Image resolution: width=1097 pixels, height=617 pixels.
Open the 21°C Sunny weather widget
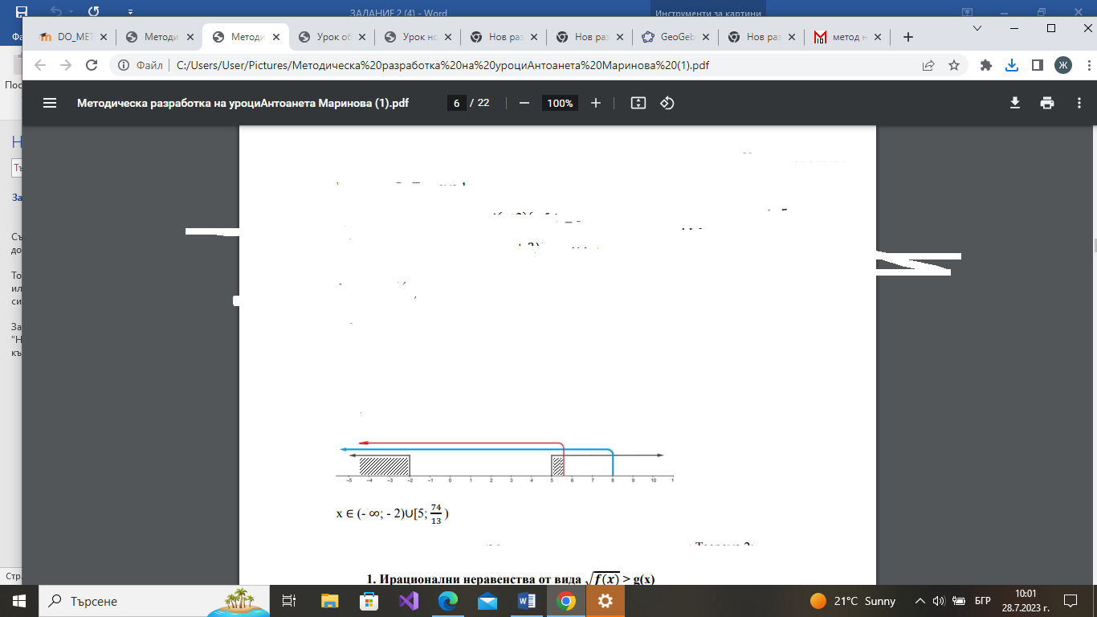[853, 601]
